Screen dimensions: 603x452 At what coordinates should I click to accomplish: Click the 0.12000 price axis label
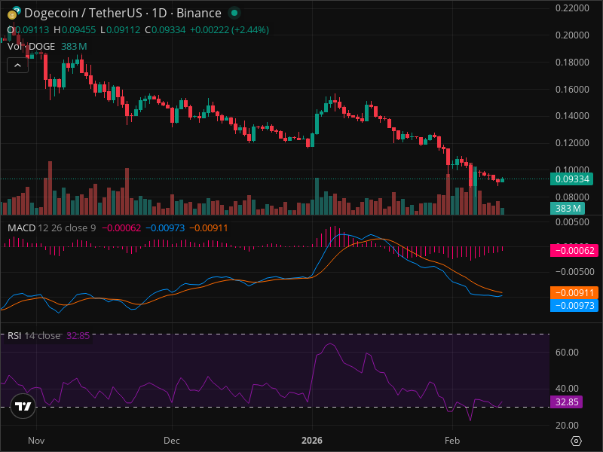pos(572,143)
